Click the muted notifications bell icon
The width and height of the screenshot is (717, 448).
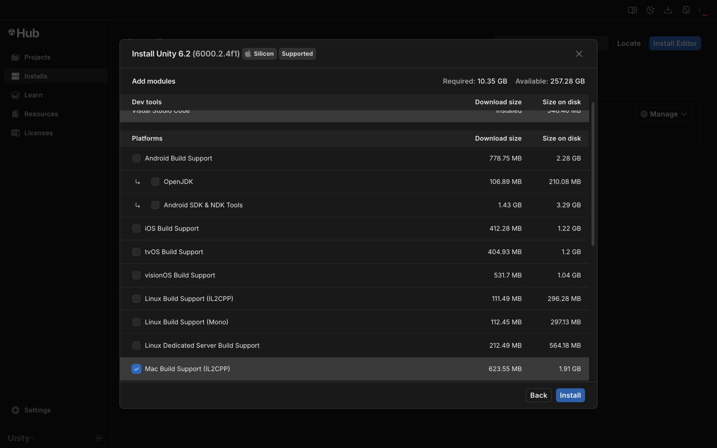(x=686, y=10)
